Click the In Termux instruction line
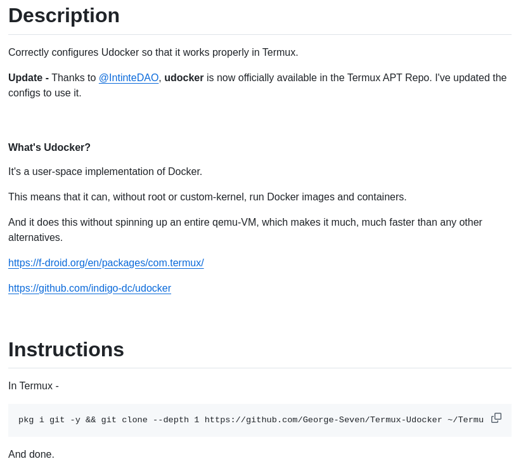Image resolution: width=516 pixels, height=466 pixels. coord(33,385)
